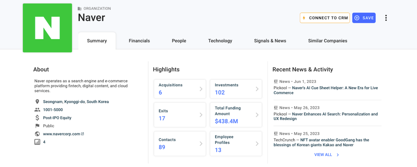Viewport: 417px width, 167px height.
Task: Click the plus circle icon on SAVE
Action: click(x=357, y=18)
